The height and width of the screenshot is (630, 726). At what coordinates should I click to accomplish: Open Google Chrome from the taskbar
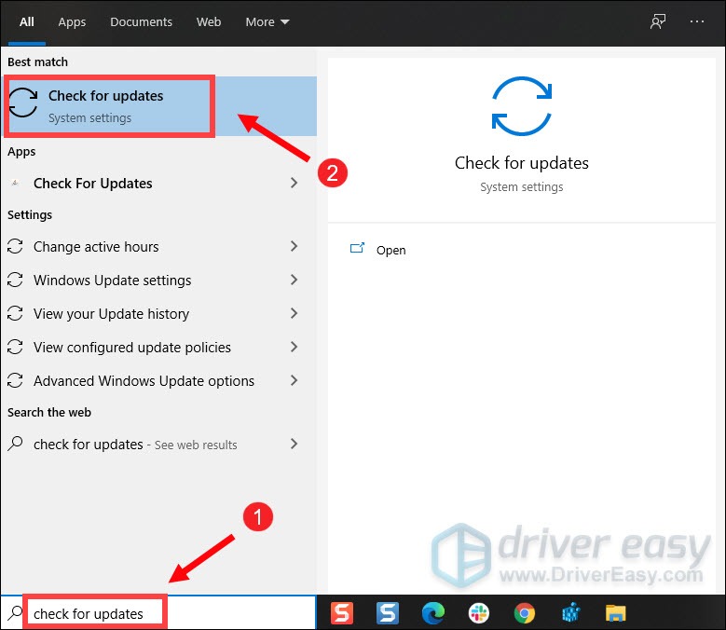coord(524,613)
